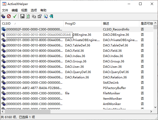Open the 帮助 menu
This screenshot has width=158, height=120.
coord(43,10)
